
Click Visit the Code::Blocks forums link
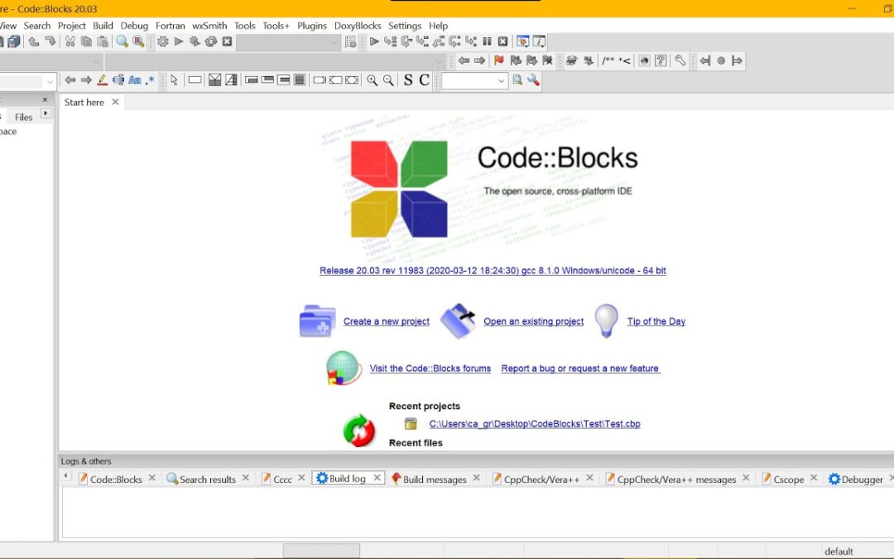point(430,369)
